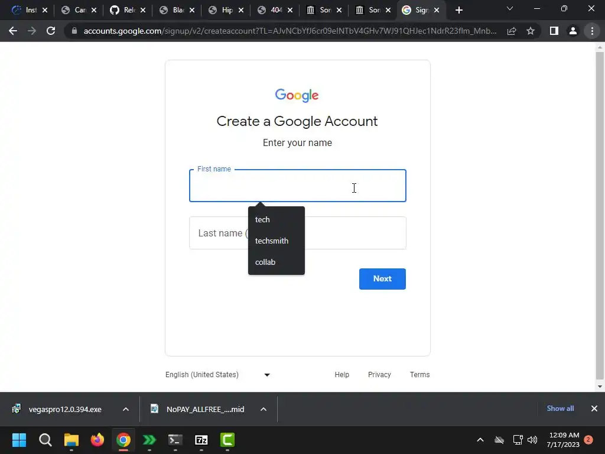Expand options for vegaspro12.0.394.exe download
The width and height of the screenshot is (605, 454).
click(126, 409)
